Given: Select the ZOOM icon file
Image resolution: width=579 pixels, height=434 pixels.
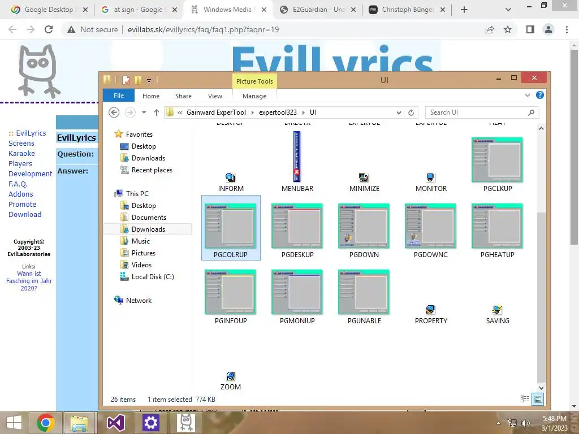Looking at the screenshot, I should 231,376.
